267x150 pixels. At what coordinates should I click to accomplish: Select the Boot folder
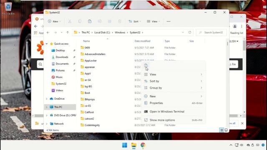click(87, 93)
